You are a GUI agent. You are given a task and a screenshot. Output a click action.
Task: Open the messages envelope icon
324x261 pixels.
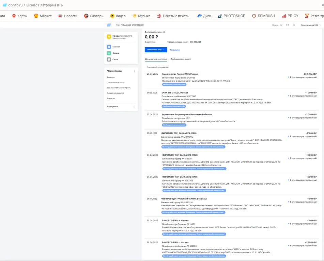coord(288,25)
